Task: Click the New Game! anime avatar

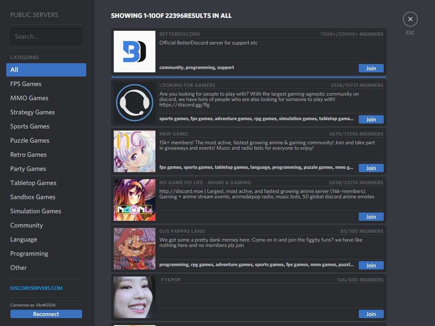Action: pyautogui.click(x=135, y=151)
